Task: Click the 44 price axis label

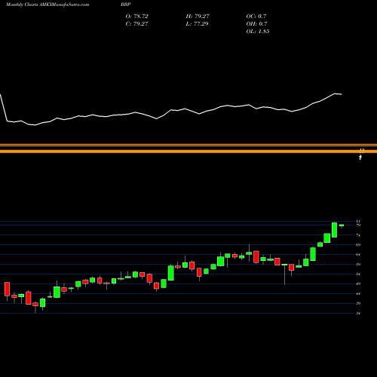Action: pos(358,293)
